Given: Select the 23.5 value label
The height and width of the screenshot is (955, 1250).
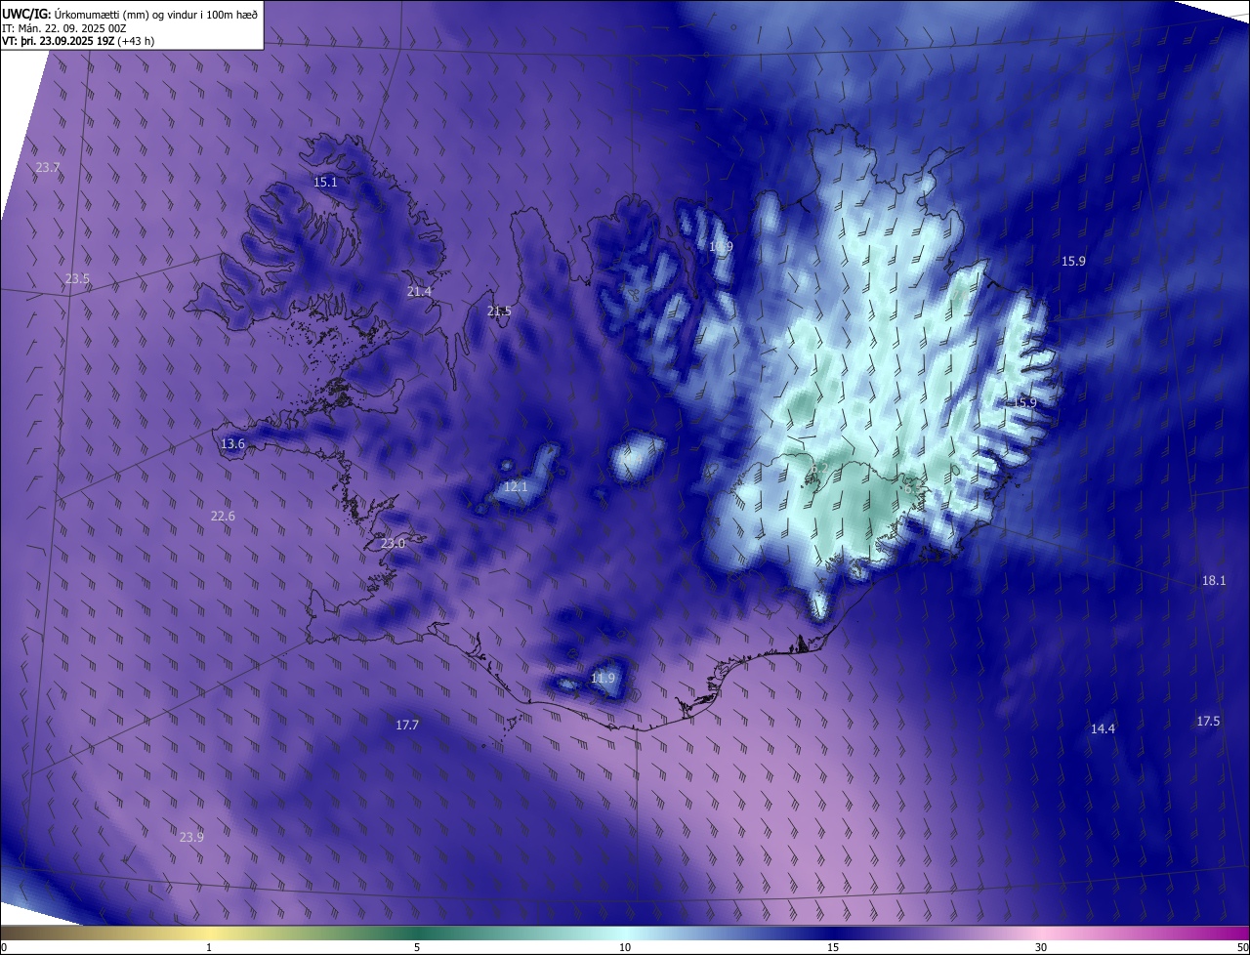Looking at the screenshot, I should (x=77, y=279).
